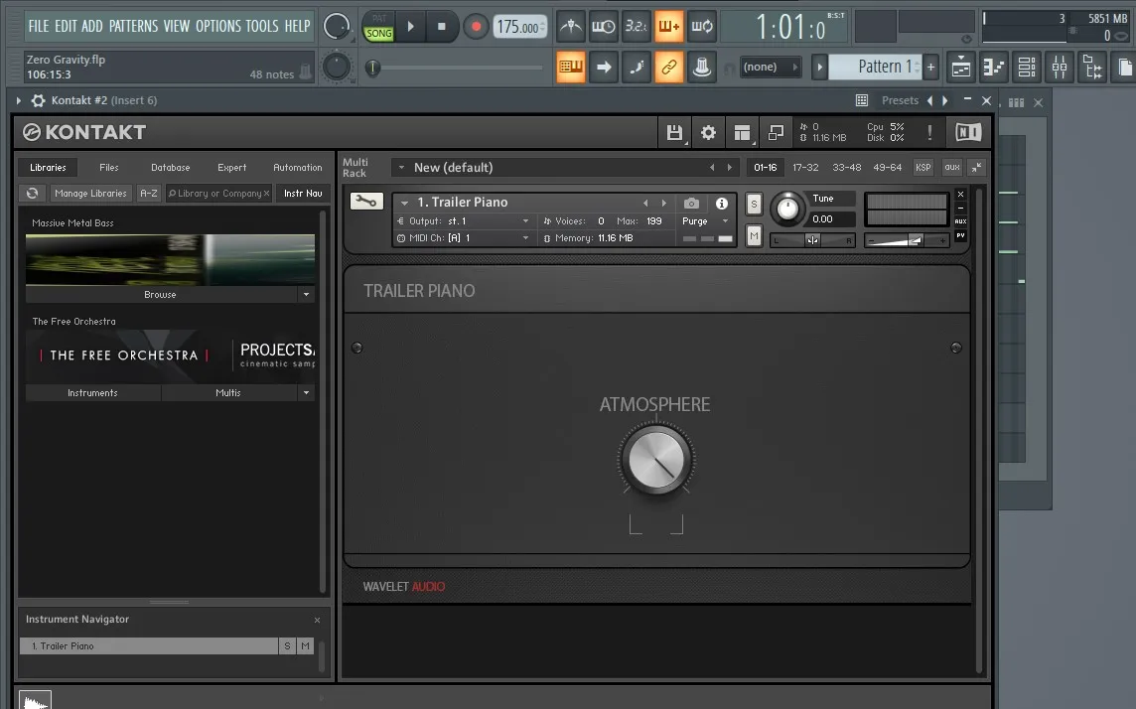Open the FL Studio Piano roll

pyautogui.click(x=993, y=68)
